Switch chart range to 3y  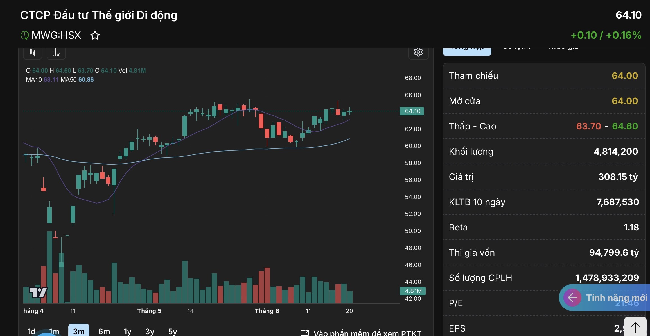(150, 332)
